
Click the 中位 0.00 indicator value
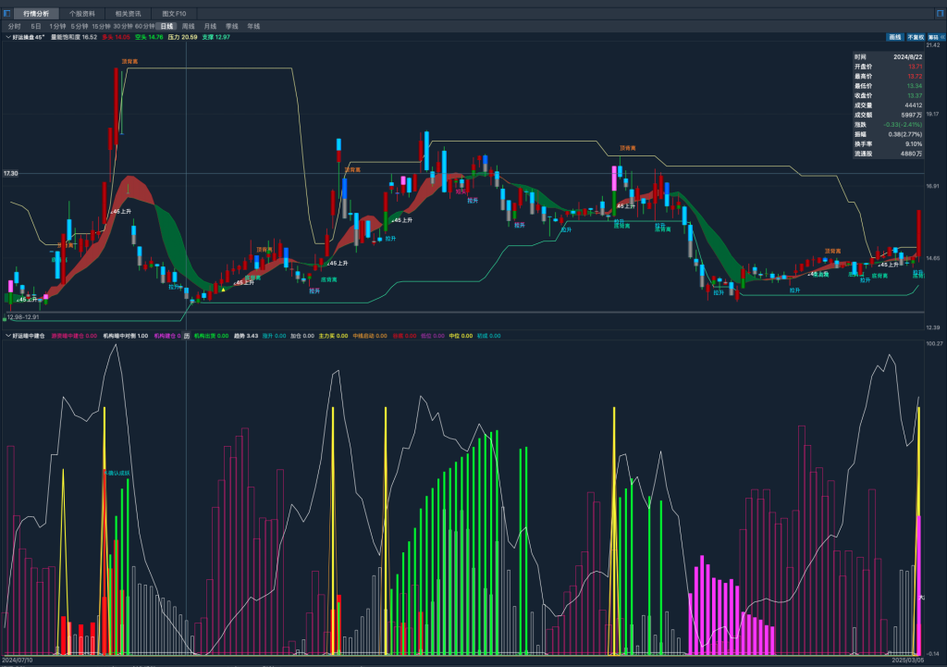(461, 336)
